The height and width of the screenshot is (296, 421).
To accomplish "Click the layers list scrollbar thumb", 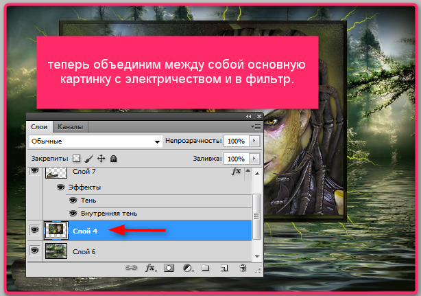I will coord(257,216).
